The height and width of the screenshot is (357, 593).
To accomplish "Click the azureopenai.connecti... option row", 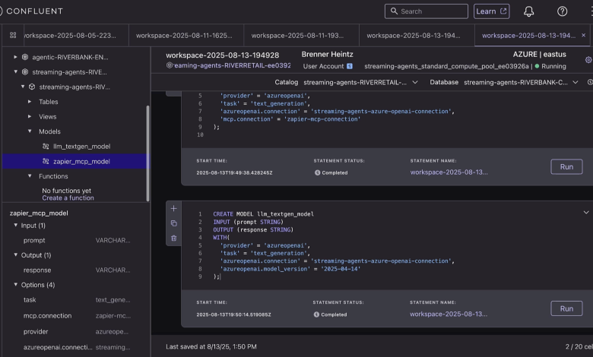I will tap(77, 347).
